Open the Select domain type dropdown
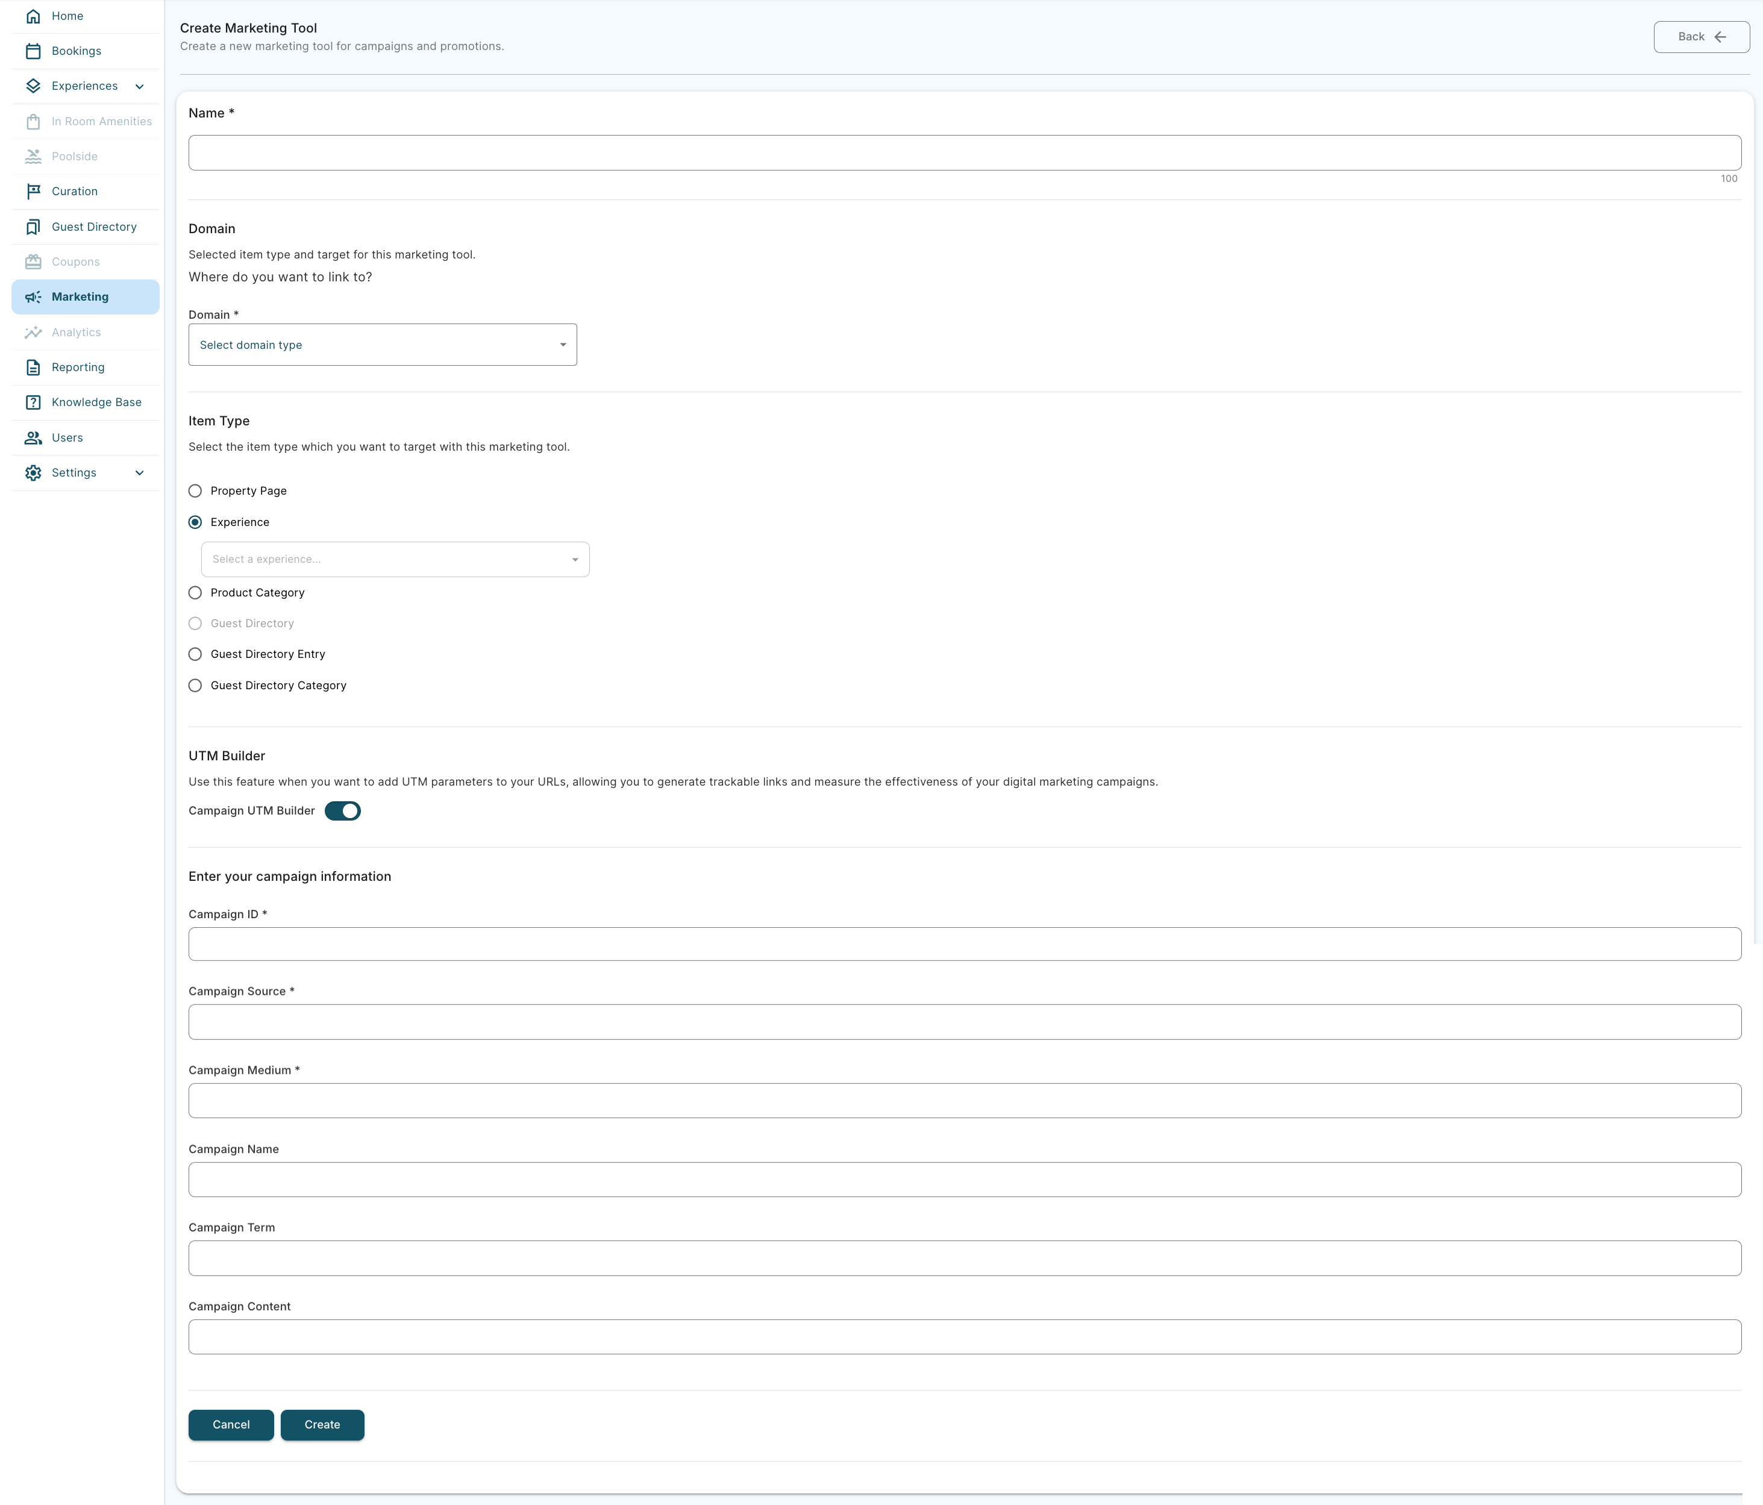 [x=382, y=345]
